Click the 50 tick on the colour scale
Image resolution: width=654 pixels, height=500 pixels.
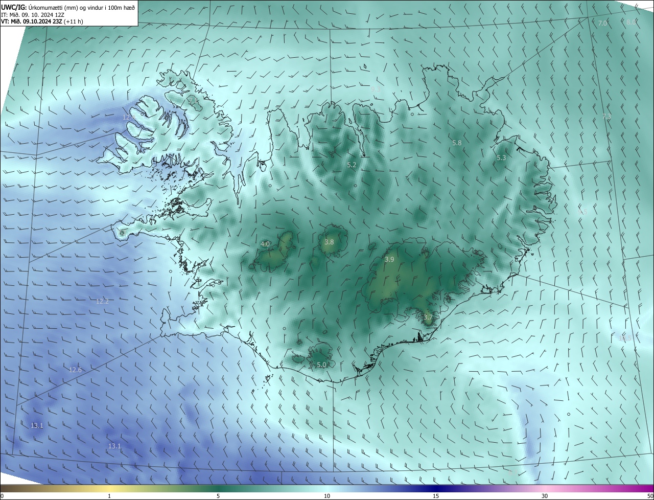click(x=650, y=496)
